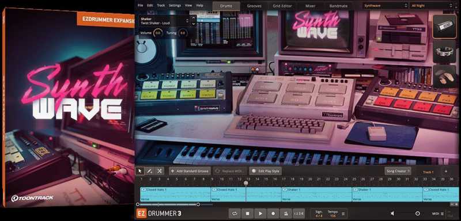
Task: Open the Track menu
Action: click(161, 6)
